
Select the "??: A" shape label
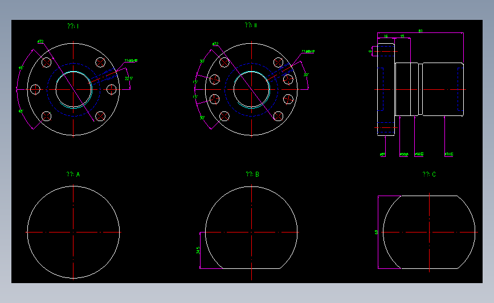coord(73,175)
